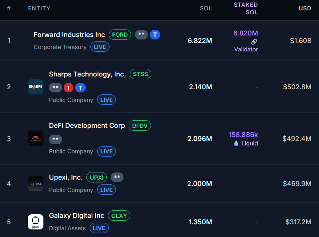Click the Galaxy Digital logo

(35, 222)
